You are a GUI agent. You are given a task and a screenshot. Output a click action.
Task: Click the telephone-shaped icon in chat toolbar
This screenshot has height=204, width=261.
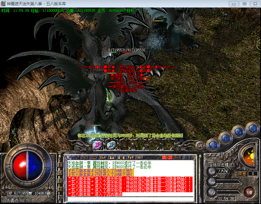94,157
